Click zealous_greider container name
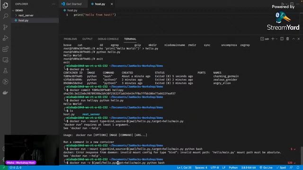303x170 pixels. (x=225, y=80)
